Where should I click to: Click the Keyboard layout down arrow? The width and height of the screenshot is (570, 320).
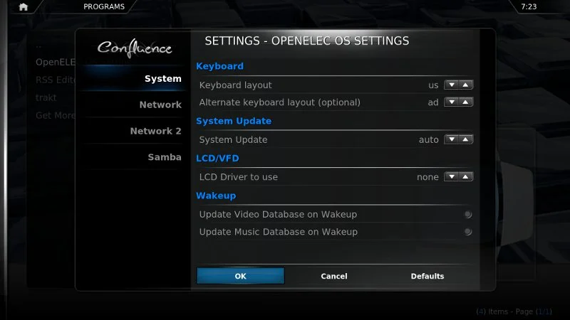451,85
